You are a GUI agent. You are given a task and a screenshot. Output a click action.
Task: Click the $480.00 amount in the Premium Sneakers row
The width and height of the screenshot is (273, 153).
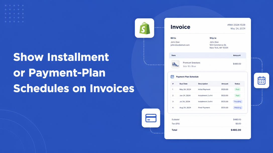(x=237, y=64)
